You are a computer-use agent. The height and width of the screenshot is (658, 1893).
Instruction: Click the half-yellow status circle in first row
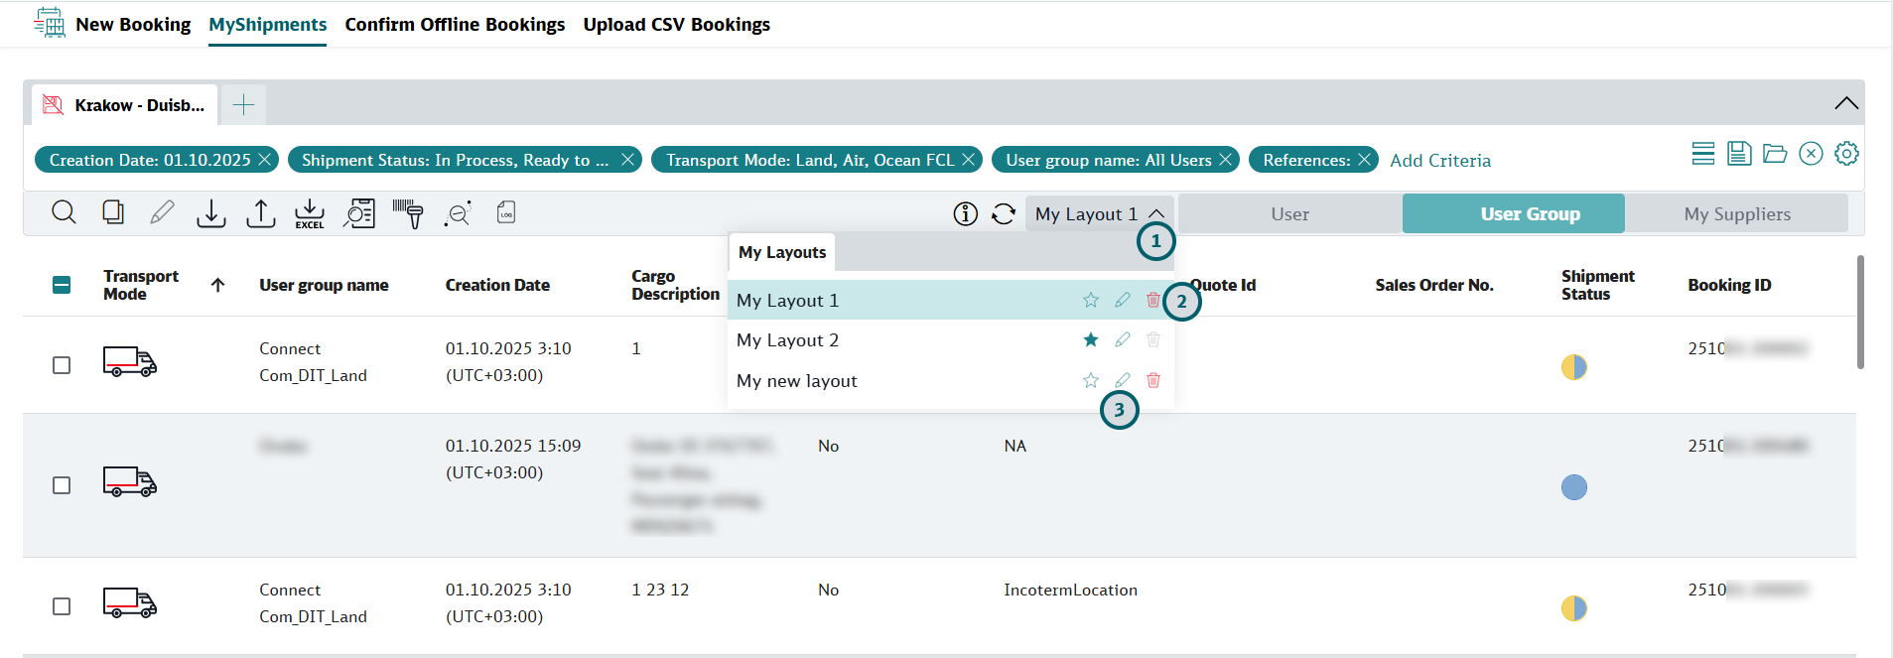click(1573, 367)
